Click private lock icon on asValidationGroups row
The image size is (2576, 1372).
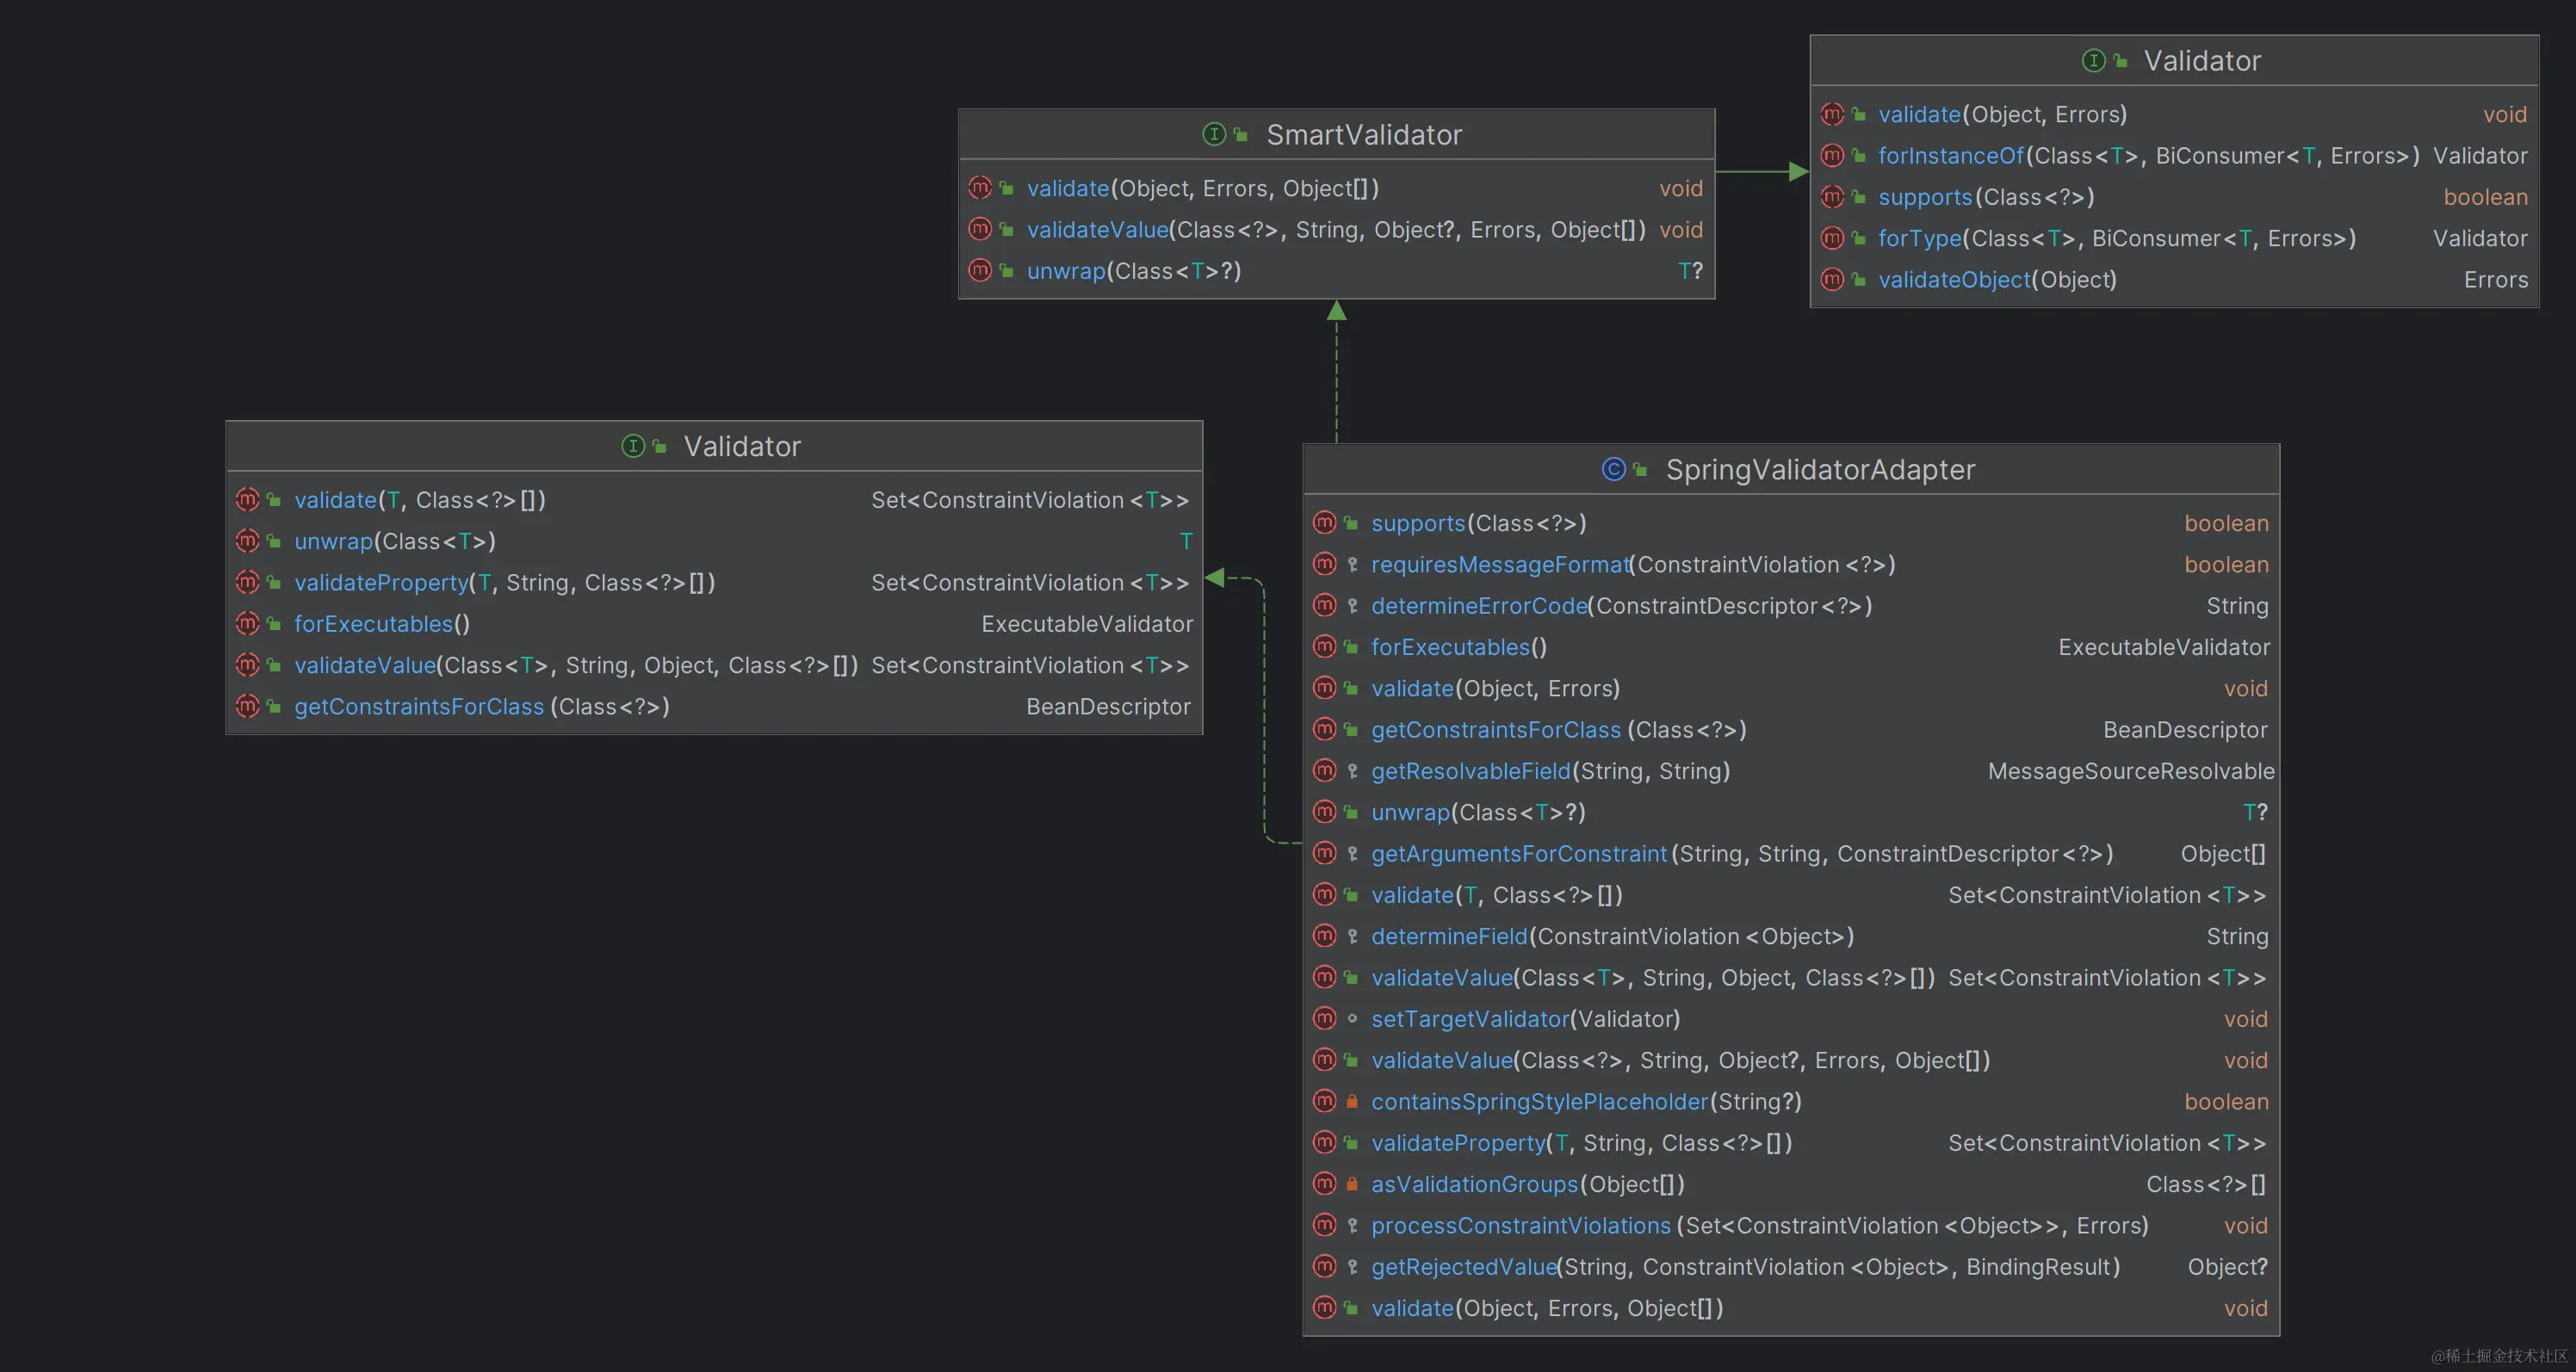tap(1352, 1184)
